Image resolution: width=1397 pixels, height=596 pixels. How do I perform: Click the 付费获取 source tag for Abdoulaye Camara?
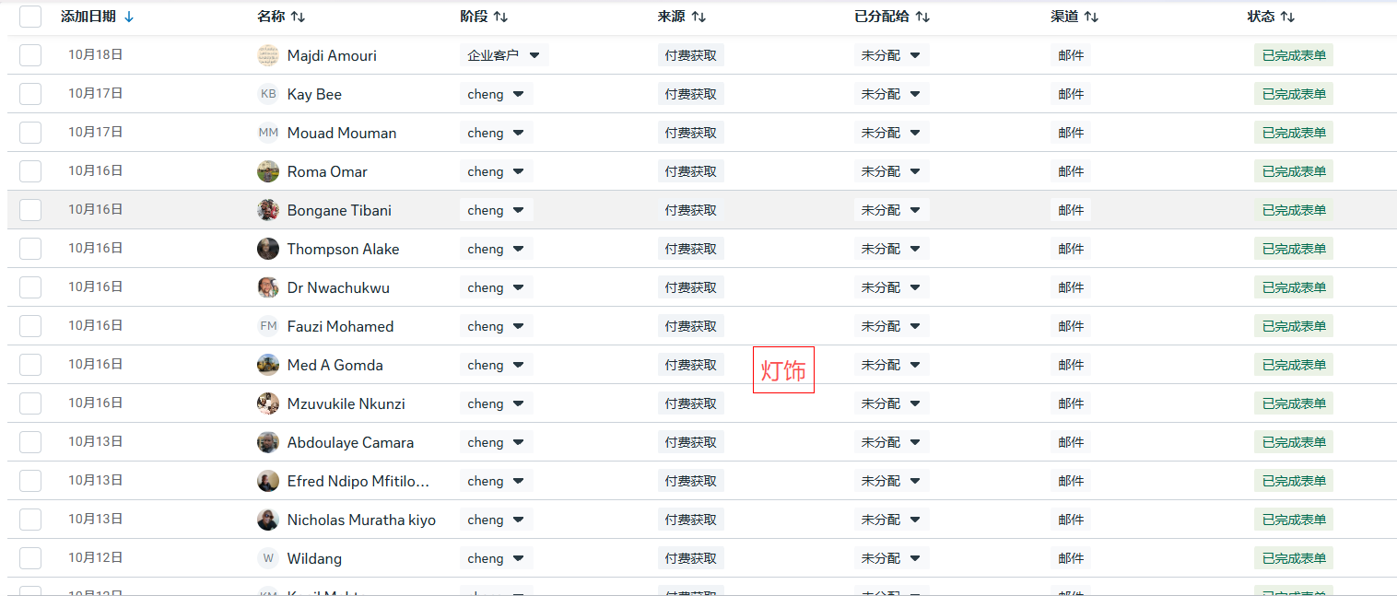tap(690, 442)
